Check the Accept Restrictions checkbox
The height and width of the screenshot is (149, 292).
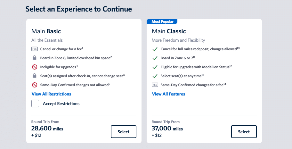tap(35, 103)
